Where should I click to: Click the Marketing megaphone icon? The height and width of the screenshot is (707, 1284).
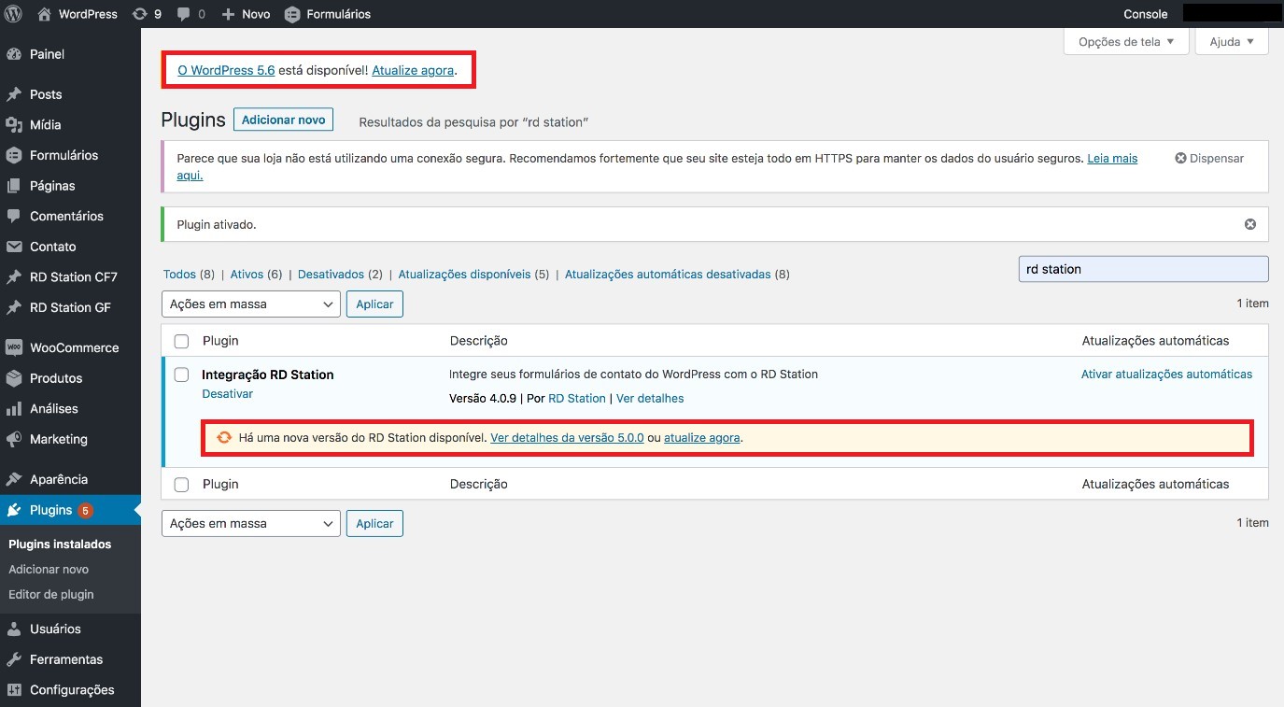pos(14,439)
